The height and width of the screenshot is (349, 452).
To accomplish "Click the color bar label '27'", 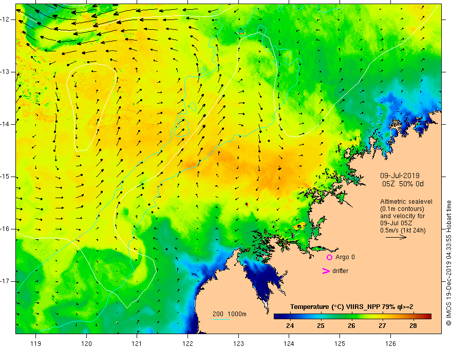I will tap(382, 326).
